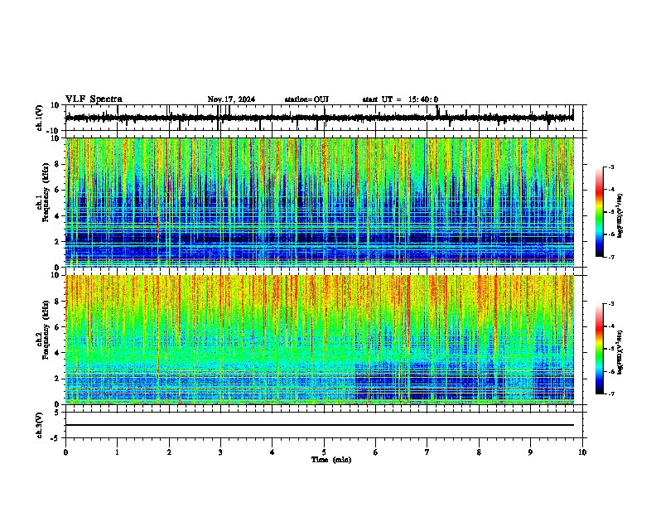
Task: Click the '2' tick on the time axis
Action: [x=169, y=452]
